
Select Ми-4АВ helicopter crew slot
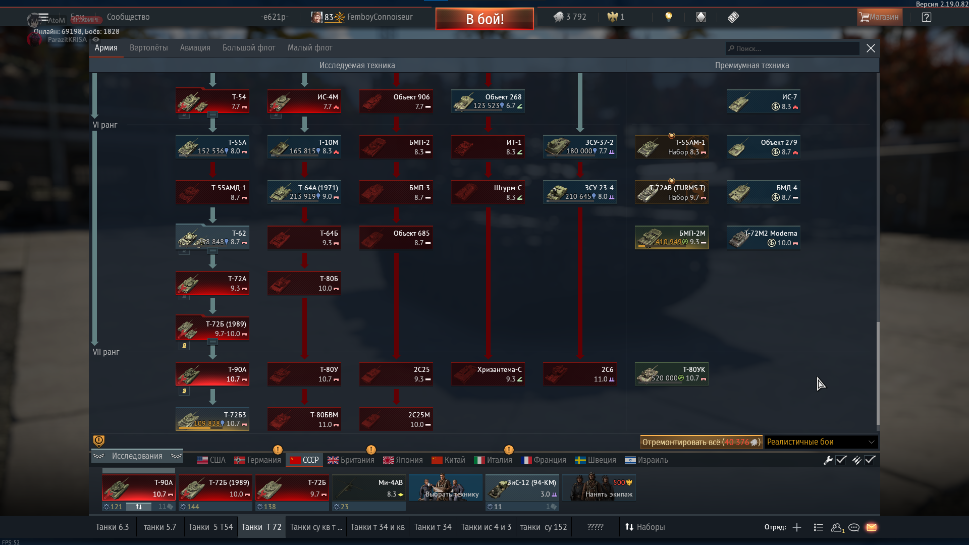(368, 488)
